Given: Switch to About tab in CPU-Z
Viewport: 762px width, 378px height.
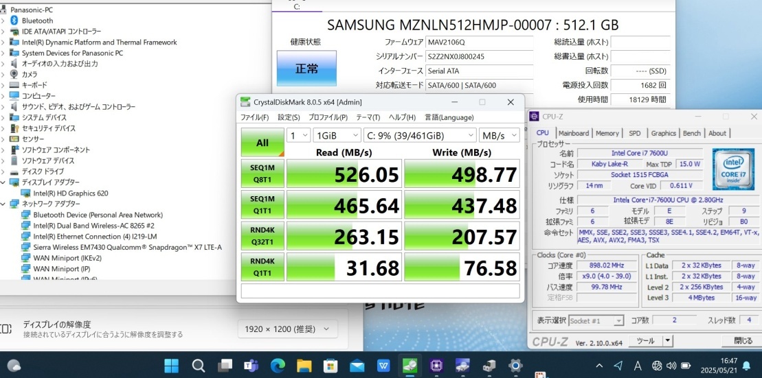Looking at the screenshot, I should (717, 133).
